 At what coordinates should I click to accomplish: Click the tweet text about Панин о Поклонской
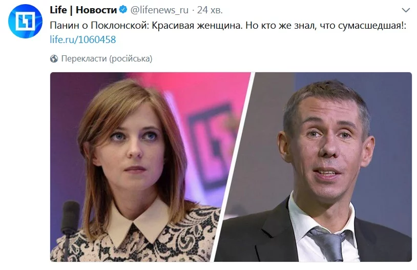[228, 26]
